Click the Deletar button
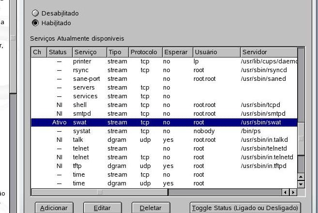Image resolution: width=318 pixels, height=213 pixels. pos(151,208)
